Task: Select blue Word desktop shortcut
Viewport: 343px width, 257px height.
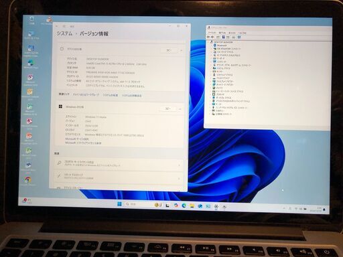Action: click(x=28, y=167)
